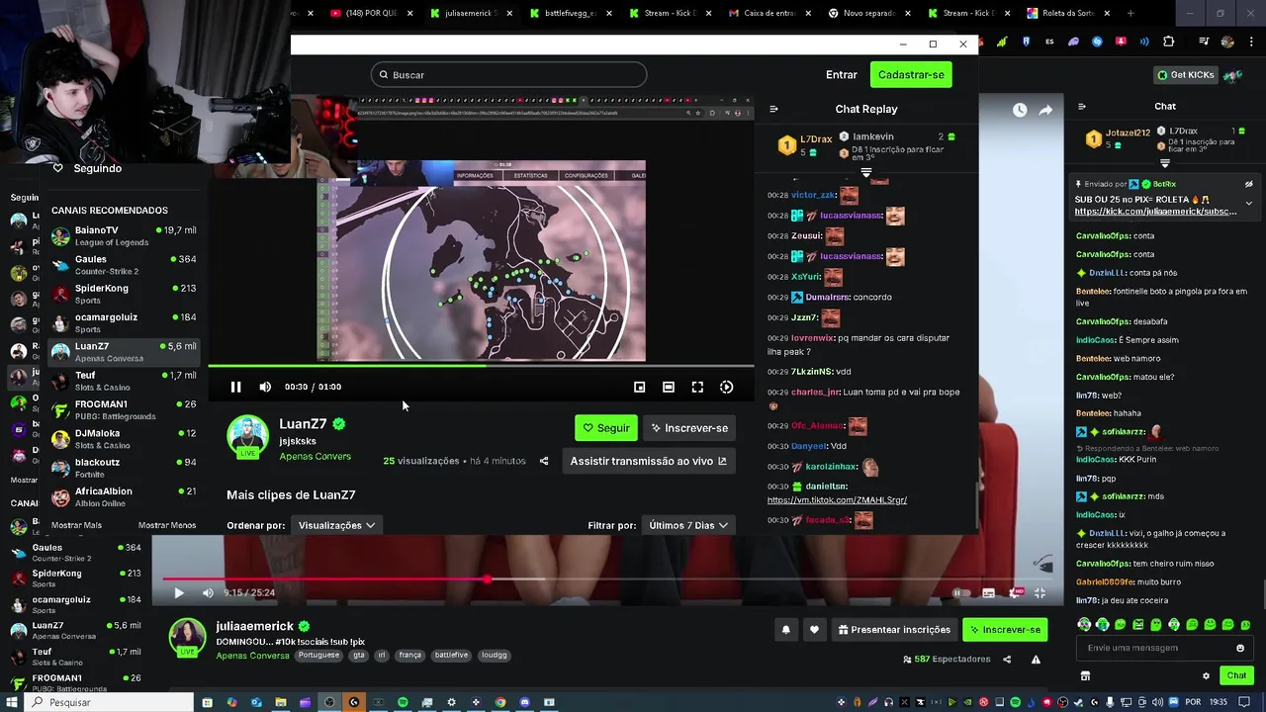Click share arrow icon on video

click(x=1045, y=110)
